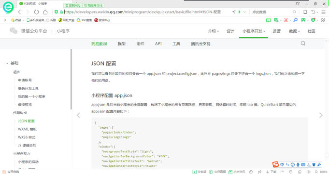
Task: Switch to the 框架 tab
Action: coord(121,44)
